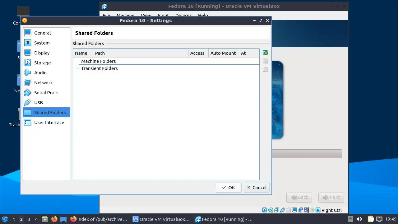The height and width of the screenshot is (224, 398).
Task: Open the USB settings category
Action: [47, 103]
